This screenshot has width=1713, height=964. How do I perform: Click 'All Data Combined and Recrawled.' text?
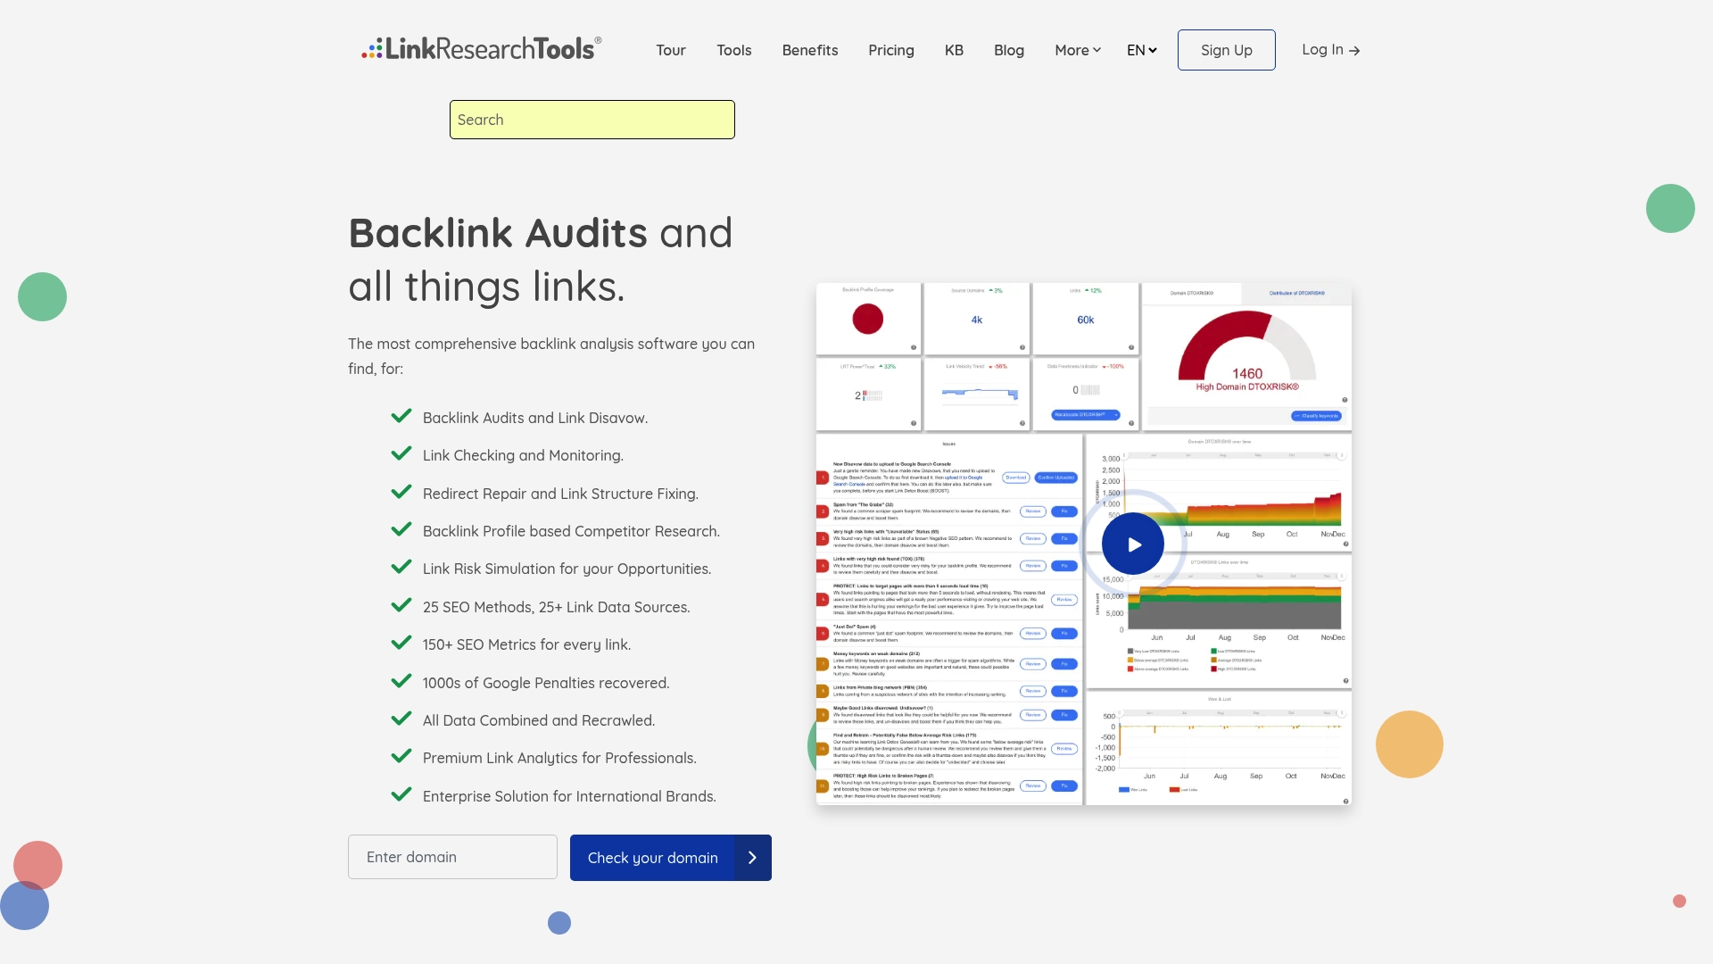pyautogui.click(x=539, y=720)
